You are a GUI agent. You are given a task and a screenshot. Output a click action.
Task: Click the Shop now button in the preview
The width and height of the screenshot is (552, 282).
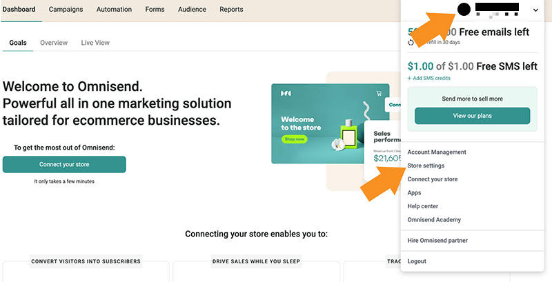coord(295,139)
